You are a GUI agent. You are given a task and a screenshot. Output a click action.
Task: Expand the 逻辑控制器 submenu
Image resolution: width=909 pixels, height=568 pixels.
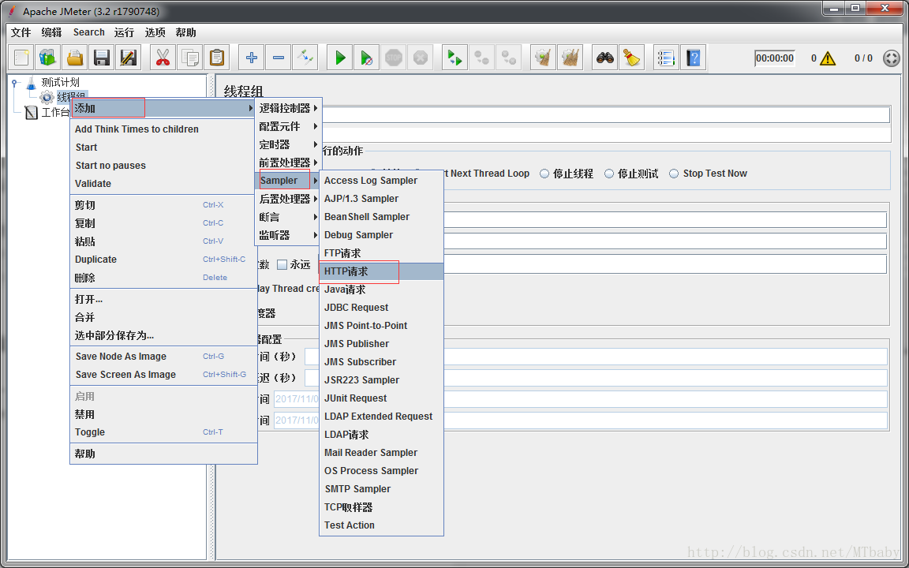[288, 108]
